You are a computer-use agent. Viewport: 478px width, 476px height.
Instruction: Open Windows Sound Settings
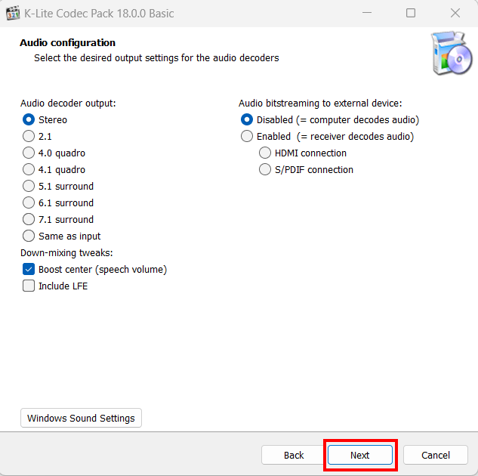tap(81, 418)
